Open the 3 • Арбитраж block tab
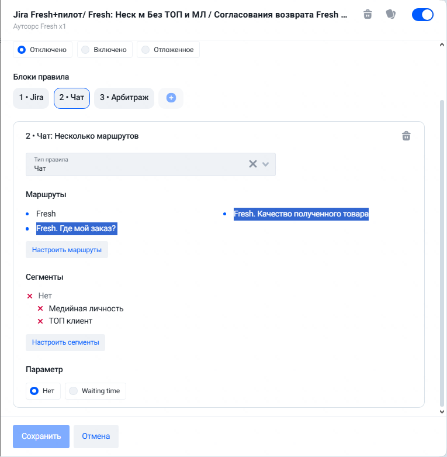The image size is (447, 457). click(124, 98)
